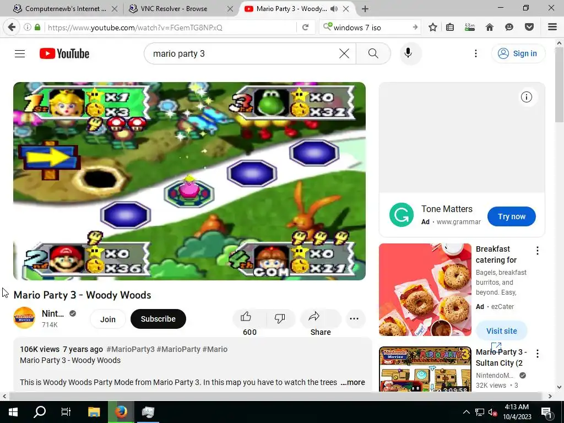
Task: Open ad info circle icon
Action: (x=526, y=97)
